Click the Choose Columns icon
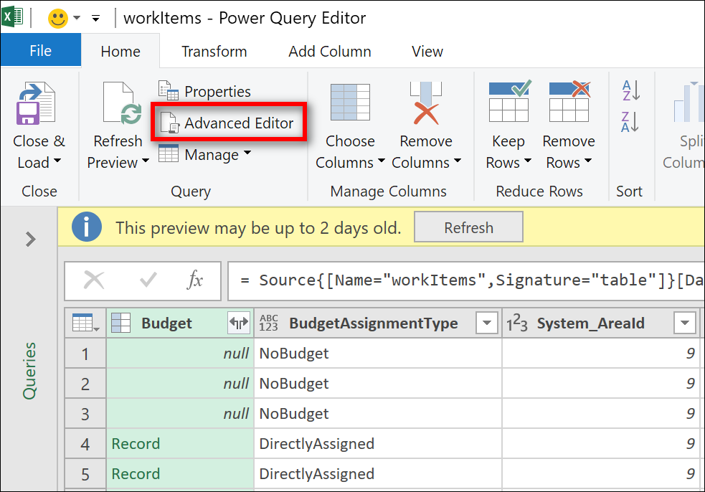Image resolution: width=705 pixels, height=492 pixels. coord(350,103)
